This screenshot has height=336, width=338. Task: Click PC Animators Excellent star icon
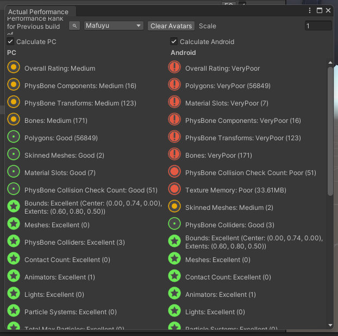pyautogui.click(x=14, y=276)
